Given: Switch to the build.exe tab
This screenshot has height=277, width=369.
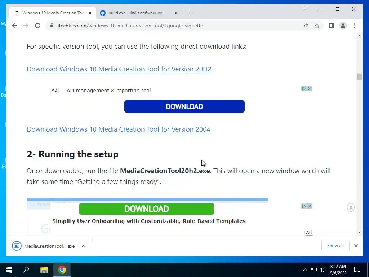Looking at the screenshot, I should 139,13.
